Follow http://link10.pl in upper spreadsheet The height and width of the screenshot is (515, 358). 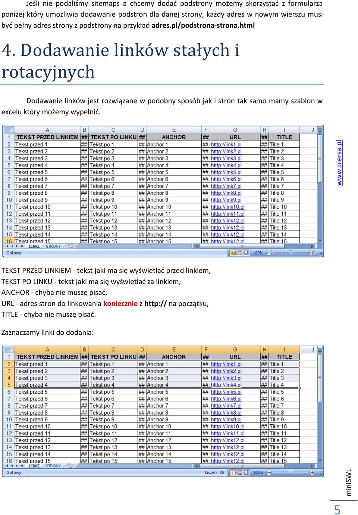click(x=227, y=207)
